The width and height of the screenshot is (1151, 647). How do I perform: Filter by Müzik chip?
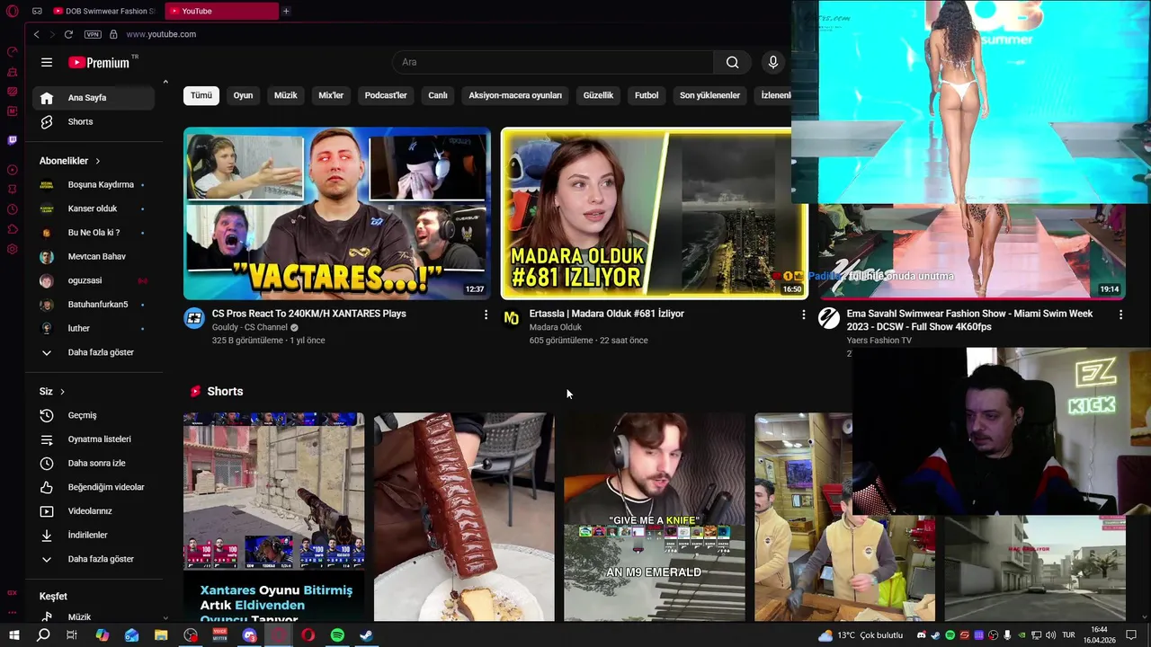pyautogui.click(x=285, y=95)
